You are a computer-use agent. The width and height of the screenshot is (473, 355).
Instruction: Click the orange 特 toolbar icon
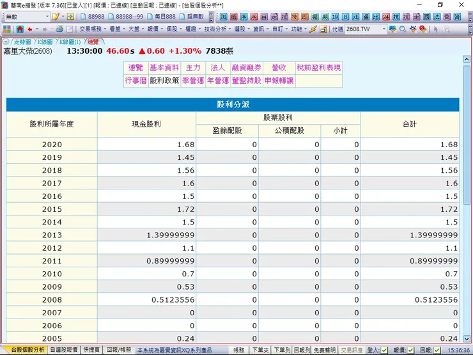click(x=295, y=17)
